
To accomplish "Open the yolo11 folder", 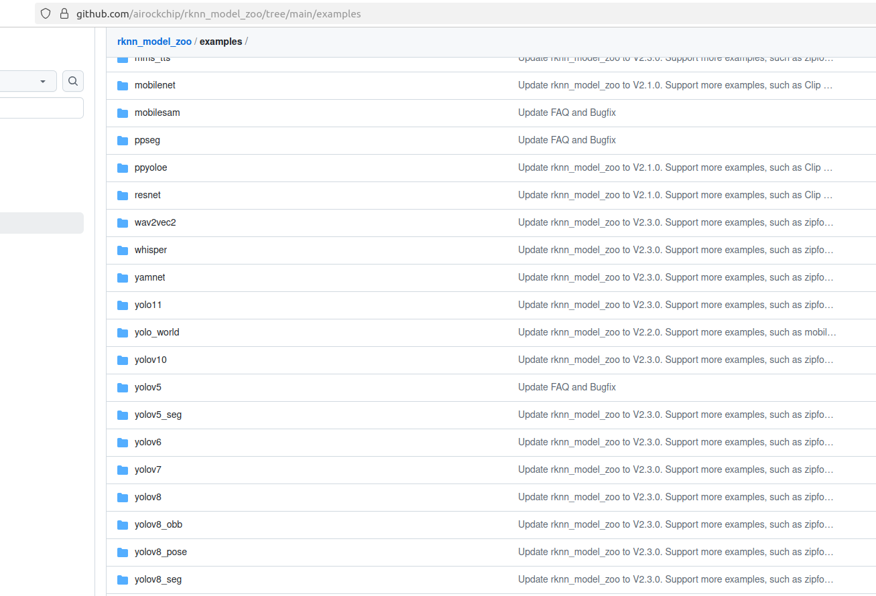I will coord(148,305).
